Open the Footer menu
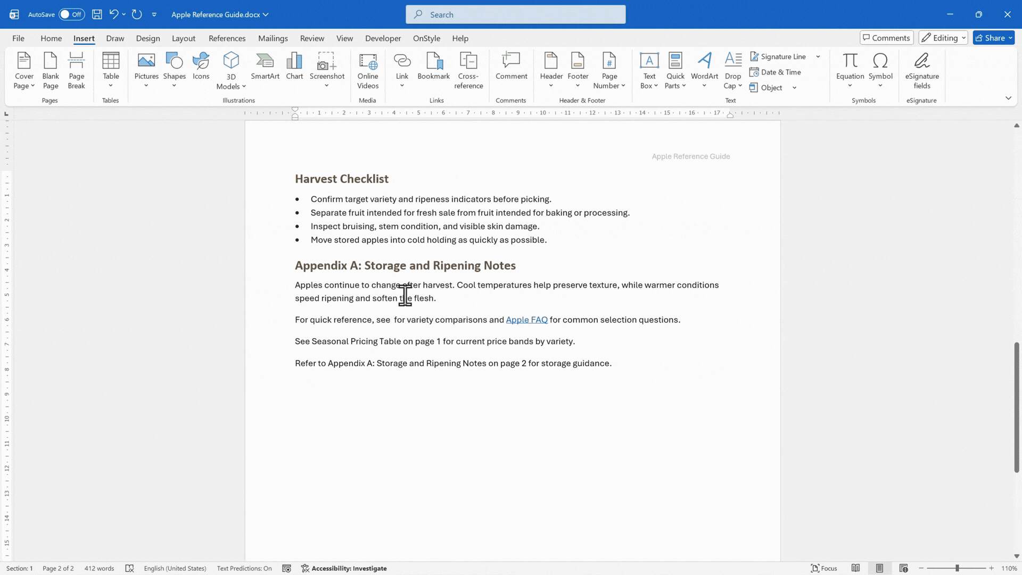 tap(578, 70)
